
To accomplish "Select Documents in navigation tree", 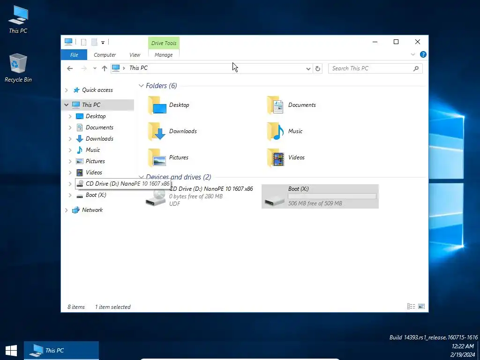I will (99, 127).
